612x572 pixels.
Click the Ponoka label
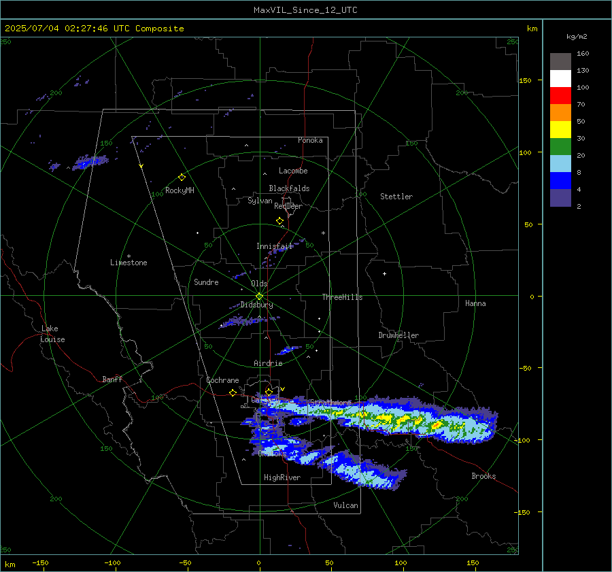click(310, 140)
